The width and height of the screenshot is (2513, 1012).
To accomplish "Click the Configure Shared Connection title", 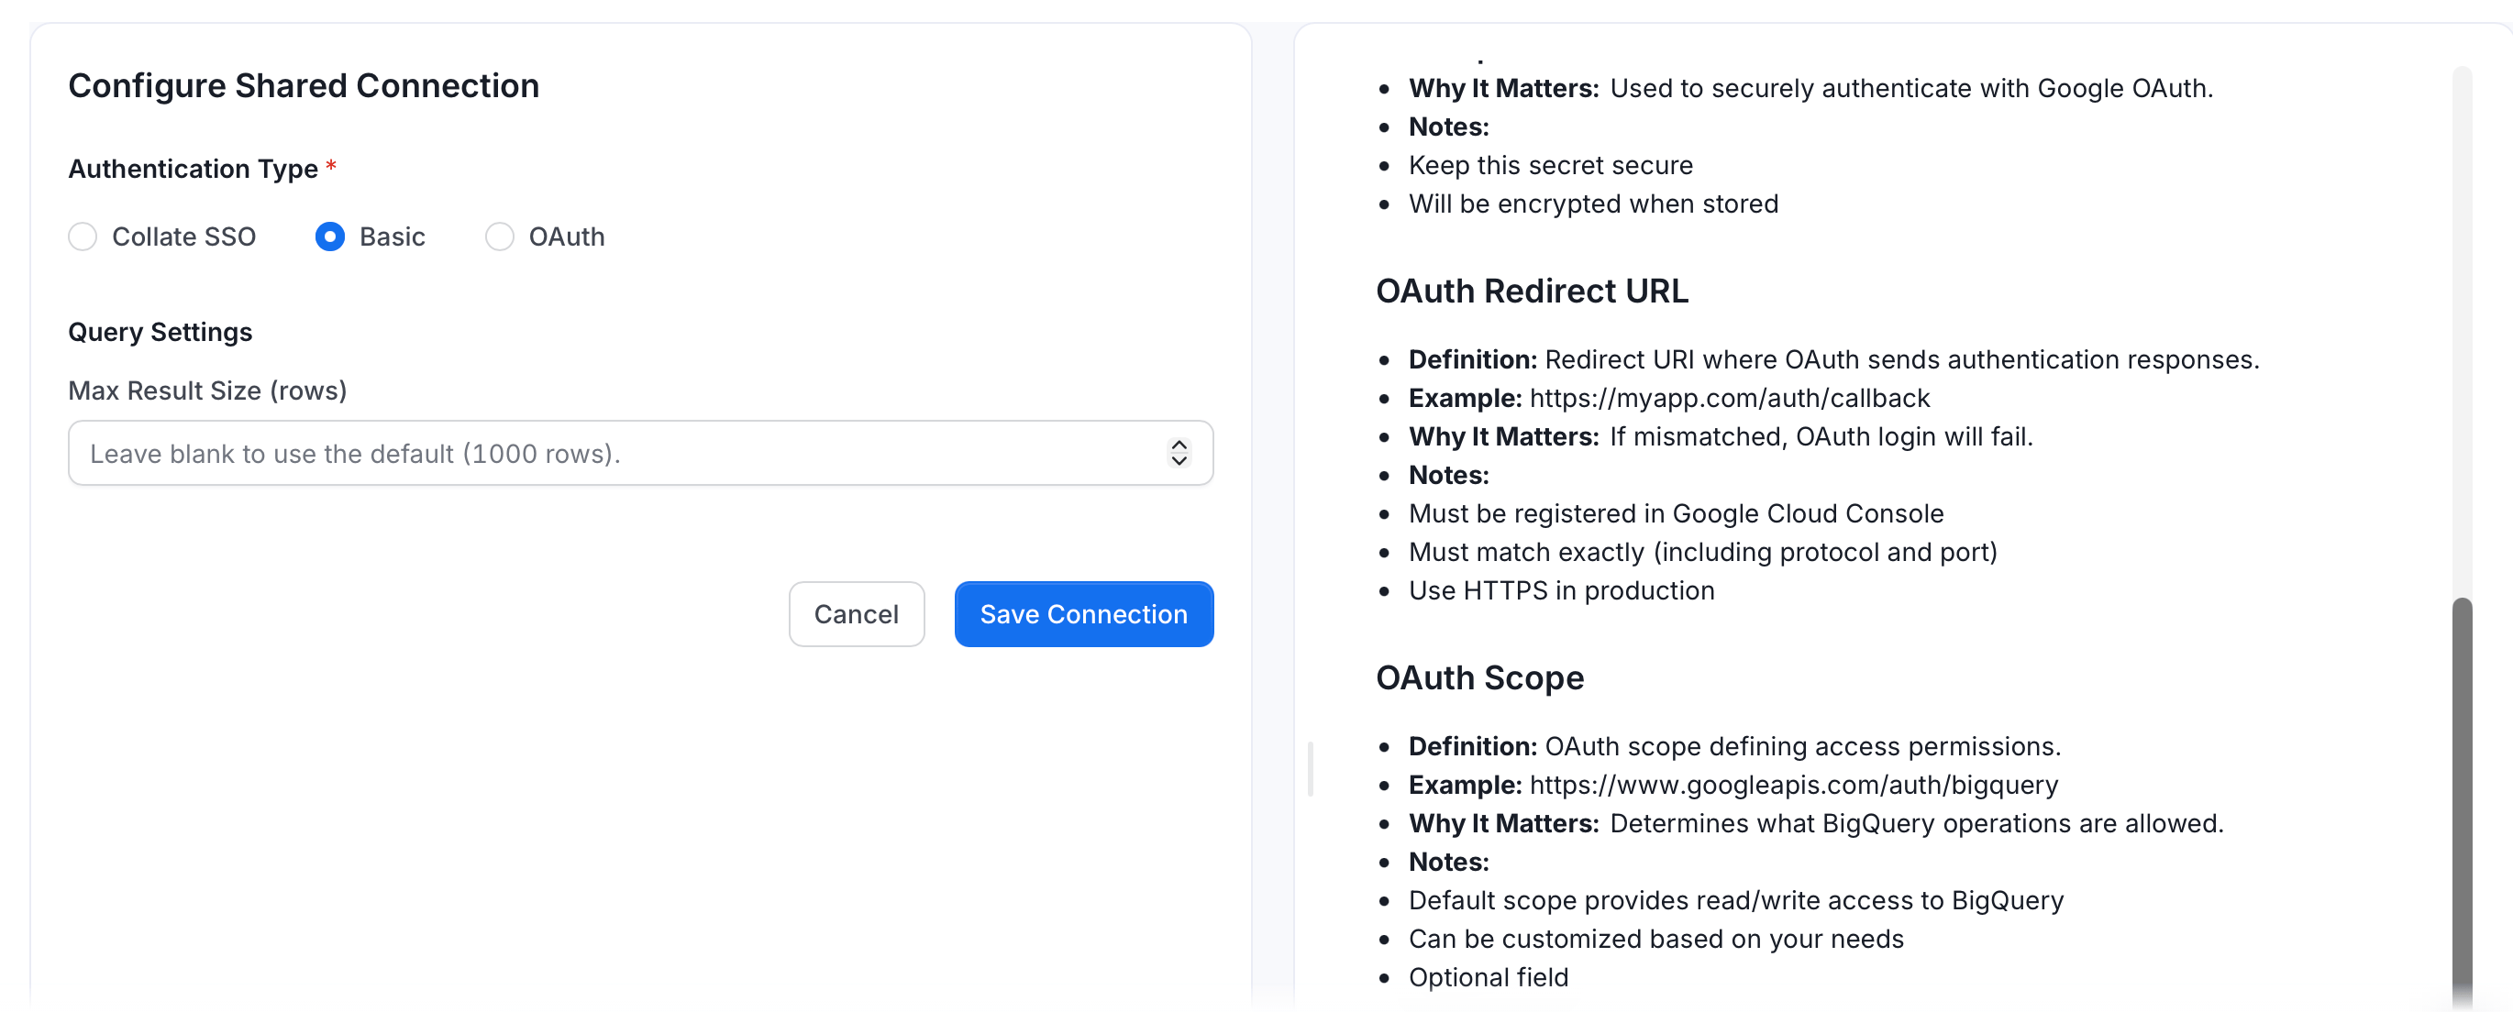I will tap(304, 86).
